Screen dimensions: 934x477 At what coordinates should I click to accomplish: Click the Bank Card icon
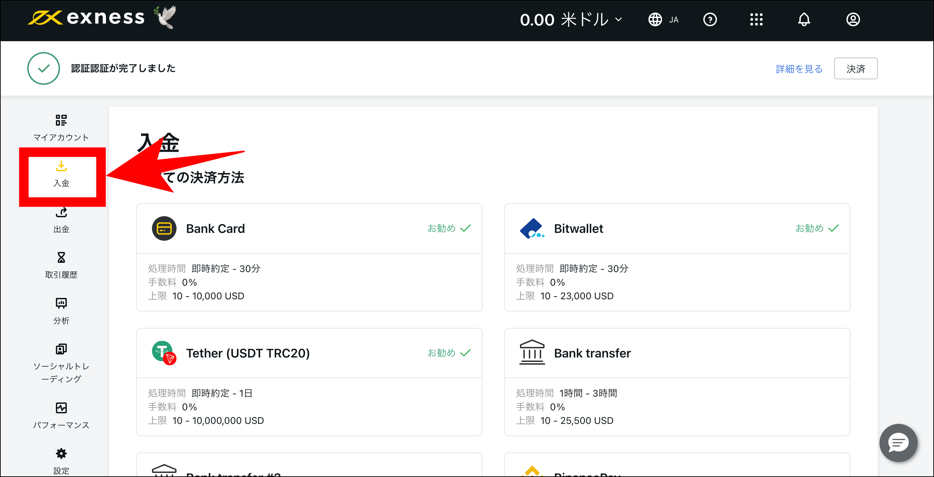[164, 228]
